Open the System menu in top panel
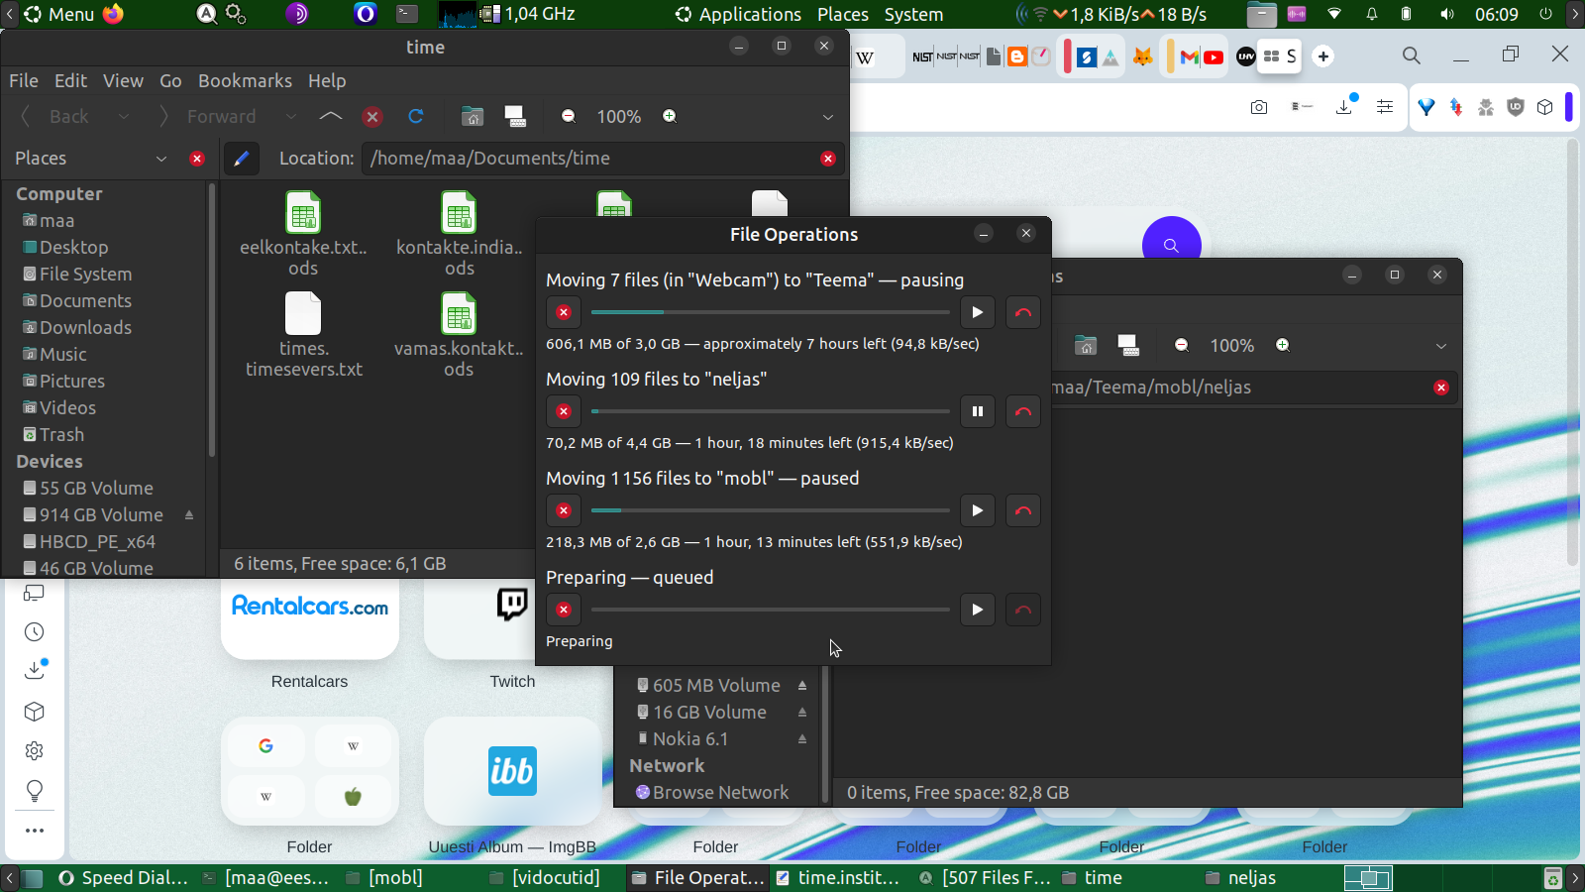This screenshot has height=892, width=1585. coord(913,15)
